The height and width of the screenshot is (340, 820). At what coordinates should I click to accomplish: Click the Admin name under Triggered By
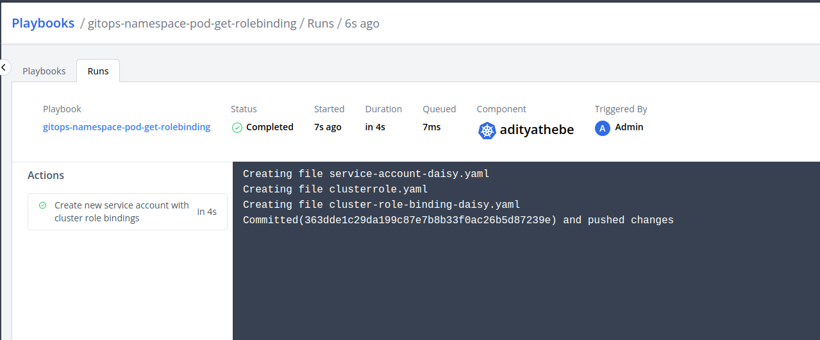[629, 127]
